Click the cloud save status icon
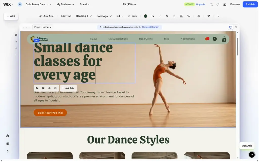The width and height of the screenshot is (259, 162). (225, 4)
